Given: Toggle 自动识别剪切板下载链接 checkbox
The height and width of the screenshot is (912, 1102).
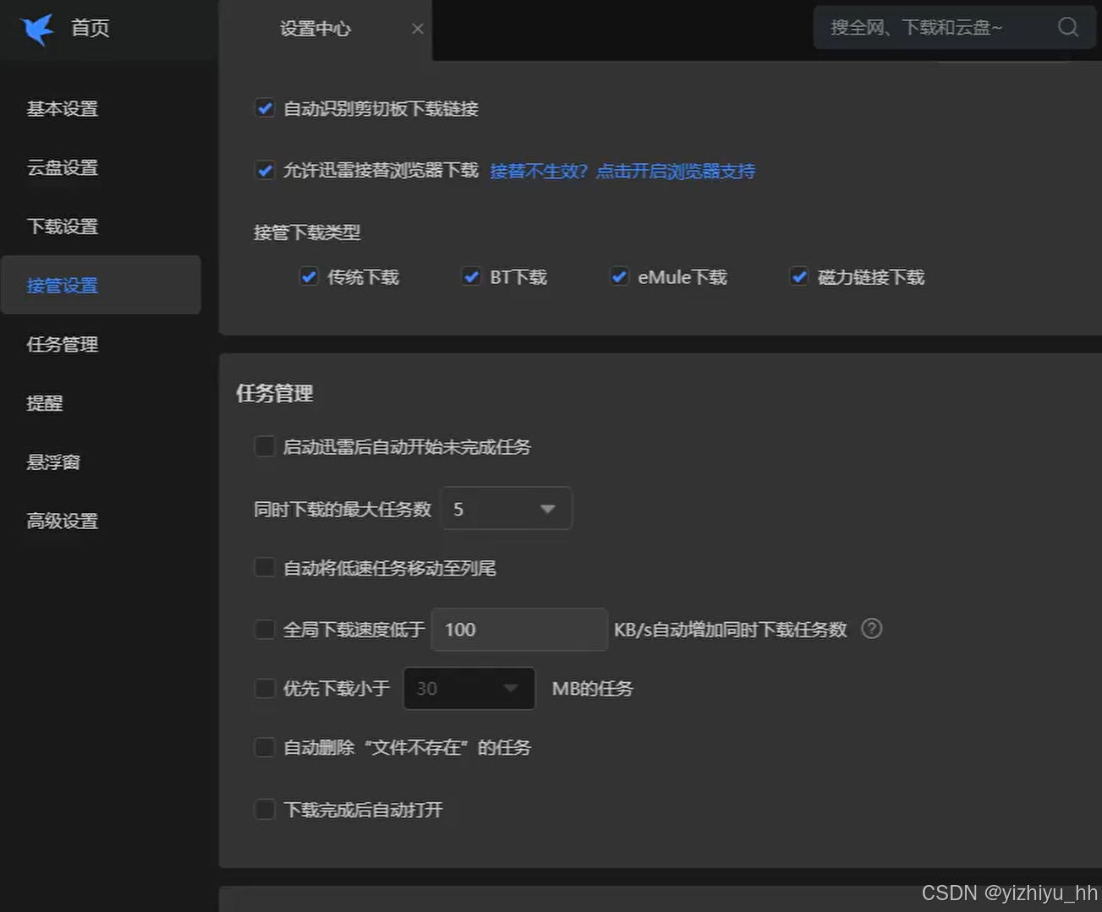Looking at the screenshot, I should tap(265, 108).
